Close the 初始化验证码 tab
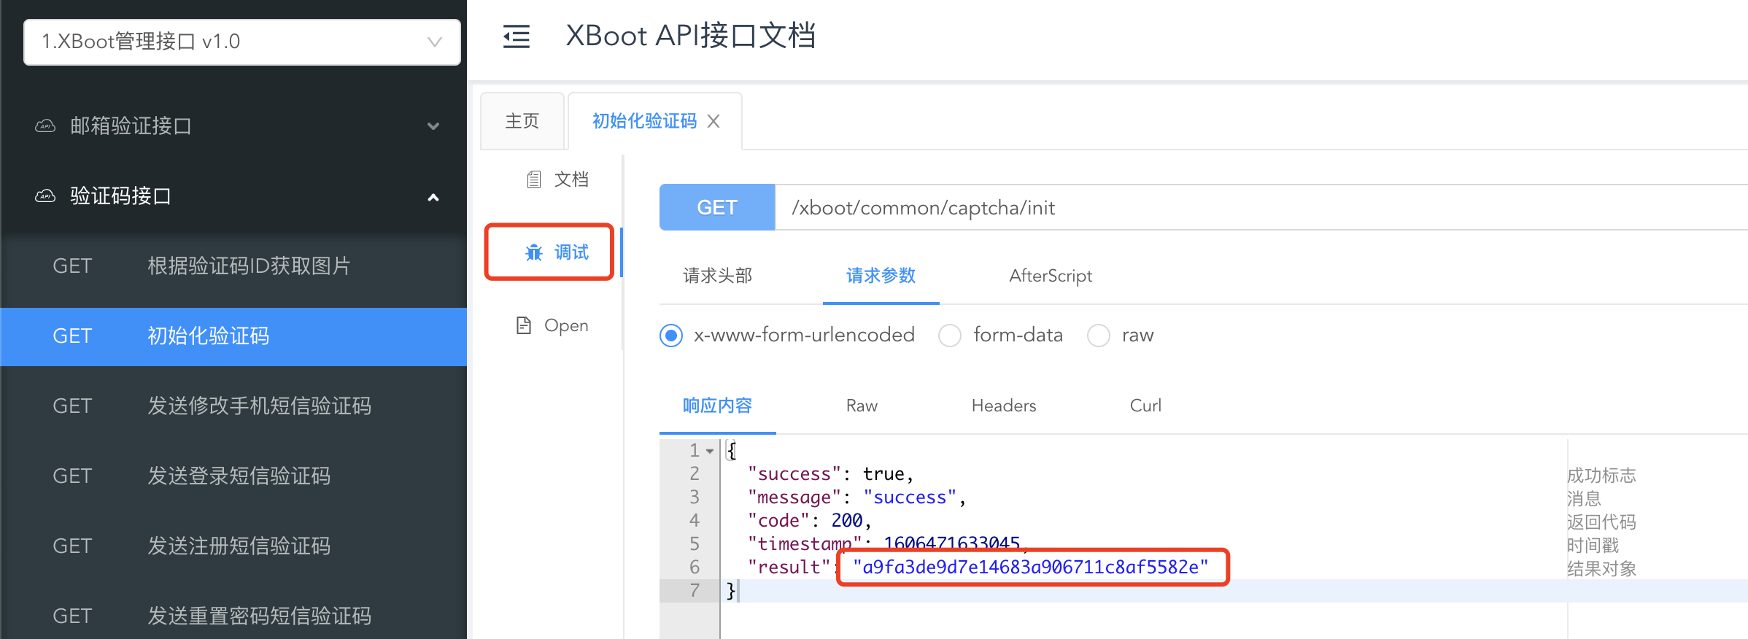Image resolution: width=1748 pixels, height=639 pixels. click(713, 121)
